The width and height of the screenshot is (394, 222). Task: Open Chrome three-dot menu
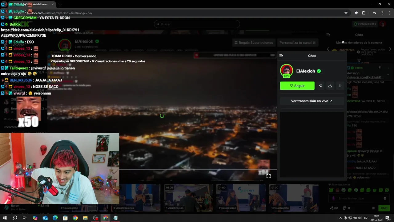(x=389, y=13)
